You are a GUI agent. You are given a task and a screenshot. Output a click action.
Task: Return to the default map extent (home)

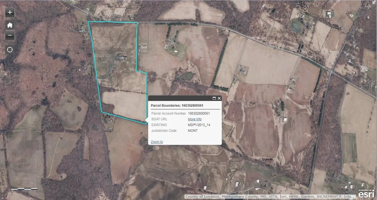tap(10, 25)
